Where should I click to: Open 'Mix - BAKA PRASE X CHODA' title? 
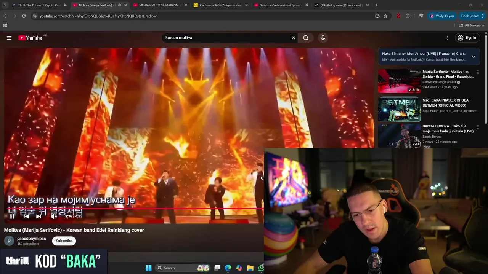[446, 103]
